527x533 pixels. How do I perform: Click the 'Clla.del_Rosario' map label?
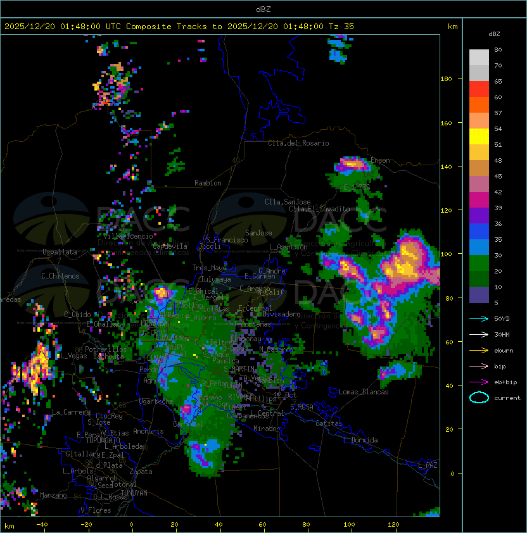pyautogui.click(x=298, y=143)
